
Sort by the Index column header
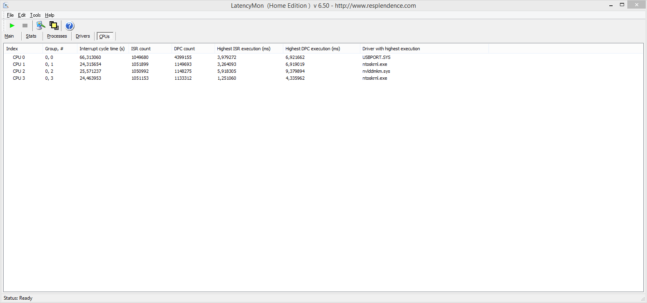click(x=23, y=49)
